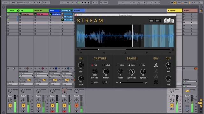
Task: Click the grain size knob
Action: pyautogui.click(x=132, y=72)
